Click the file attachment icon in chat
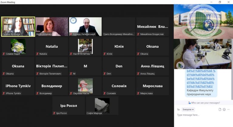 click(x=220, y=109)
